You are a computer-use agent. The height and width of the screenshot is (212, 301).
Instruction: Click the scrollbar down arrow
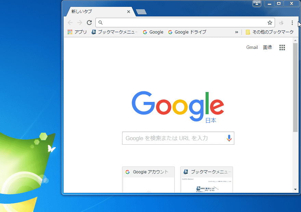point(295,189)
